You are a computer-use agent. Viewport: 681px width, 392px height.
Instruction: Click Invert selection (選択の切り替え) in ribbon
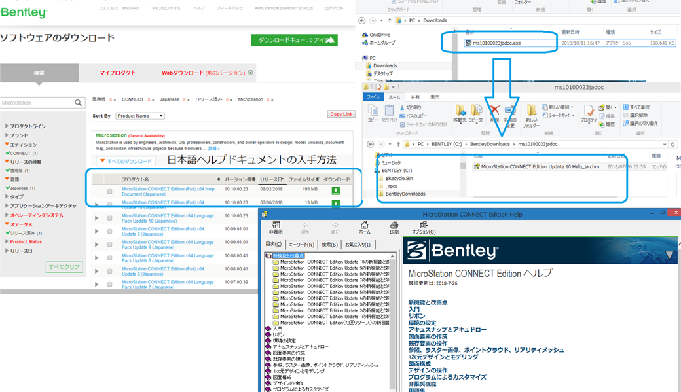pos(640,123)
